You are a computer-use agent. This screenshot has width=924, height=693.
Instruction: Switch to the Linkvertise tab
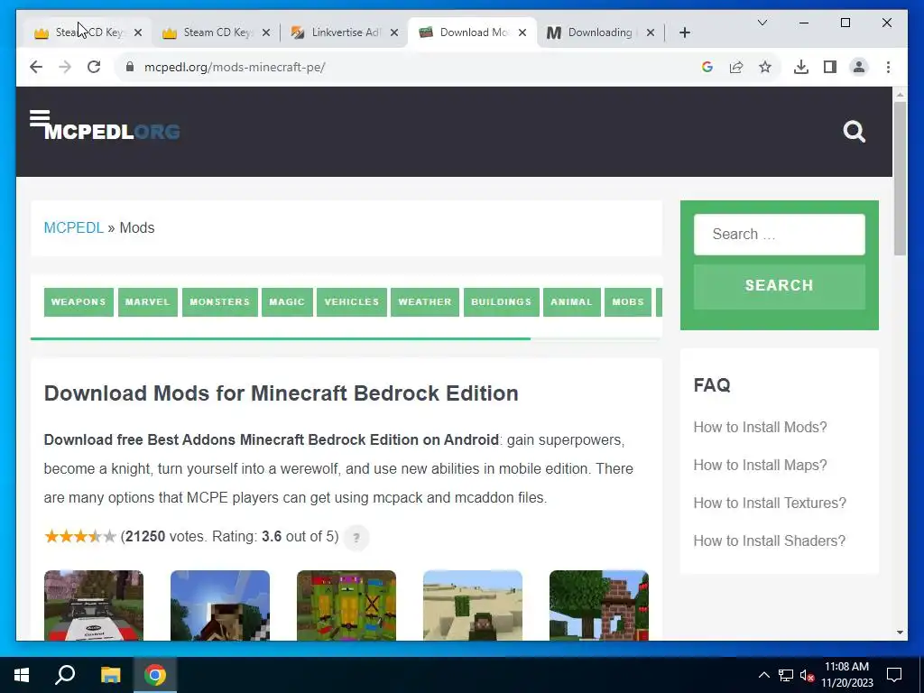[346, 32]
